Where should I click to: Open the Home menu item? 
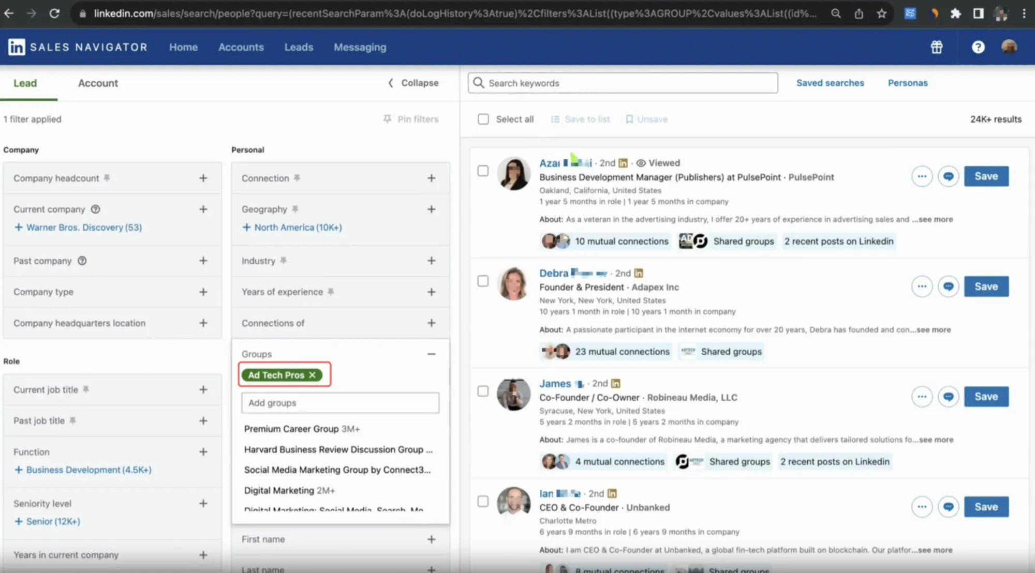coord(183,47)
